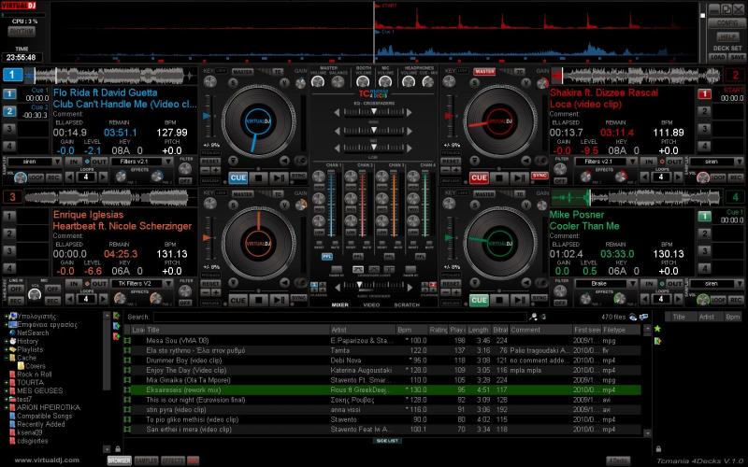Click the deck 1 pitch slider
The height and width of the screenshot is (467, 748).
(207, 116)
